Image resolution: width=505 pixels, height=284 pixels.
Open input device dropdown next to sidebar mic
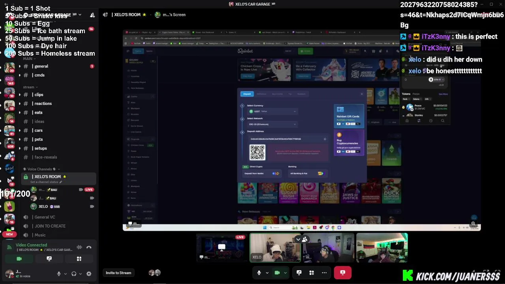click(65, 274)
